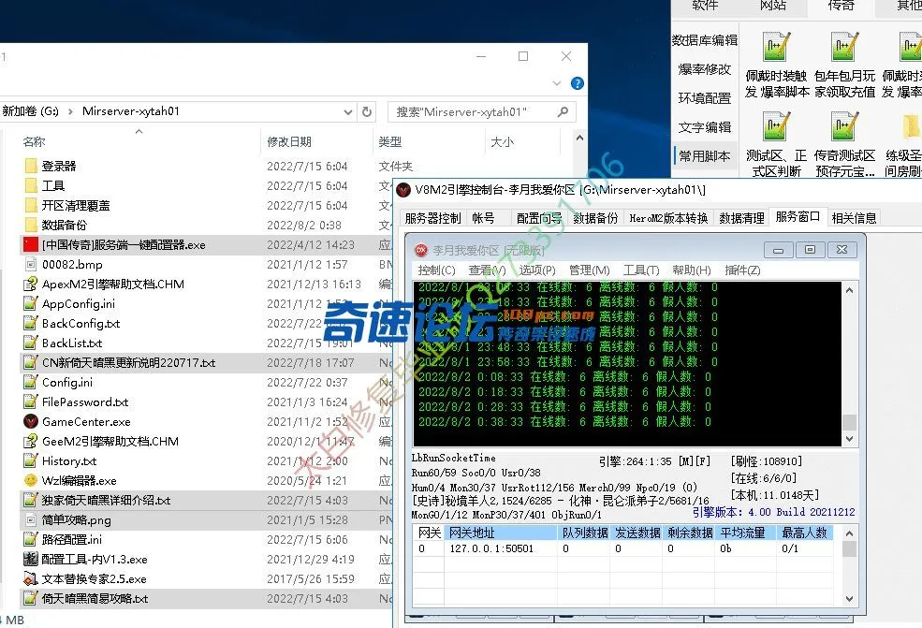The image size is (922, 628).
Task: Click the [中国传奇]服务端一键配置器.exe red icon
Action: (x=31, y=244)
